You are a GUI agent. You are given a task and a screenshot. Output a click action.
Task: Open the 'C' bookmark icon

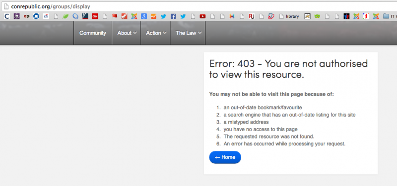(7, 16)
